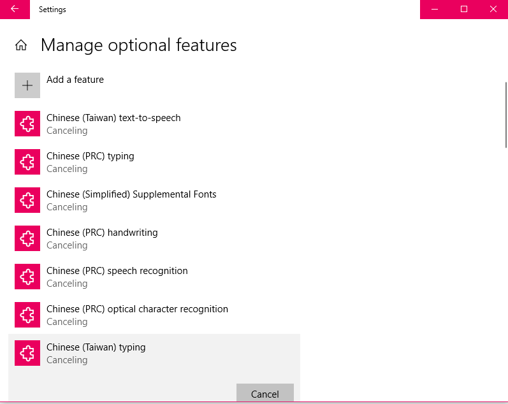
Task: Select Chinese (Simplified) Supplemental Fonts item
Action: tap(131, 194)
